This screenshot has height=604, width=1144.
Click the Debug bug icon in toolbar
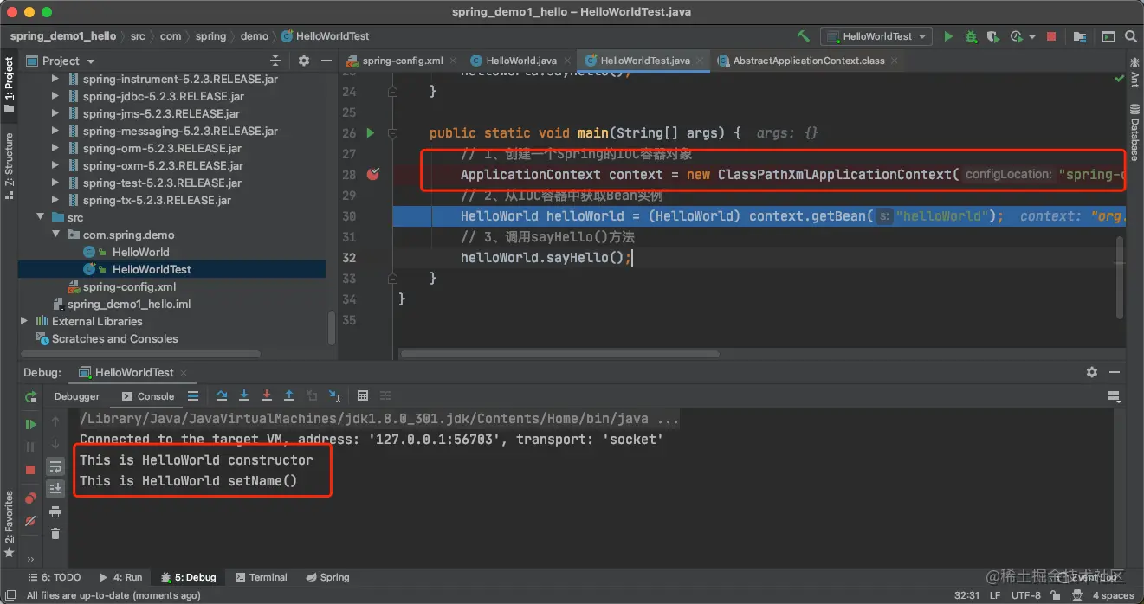tap(970, 36)
